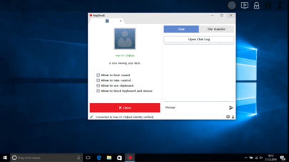Screen dimensions: 289x162
Task: Click the green connection status icon
Action: pyautogui.click(x=92, y=117)
